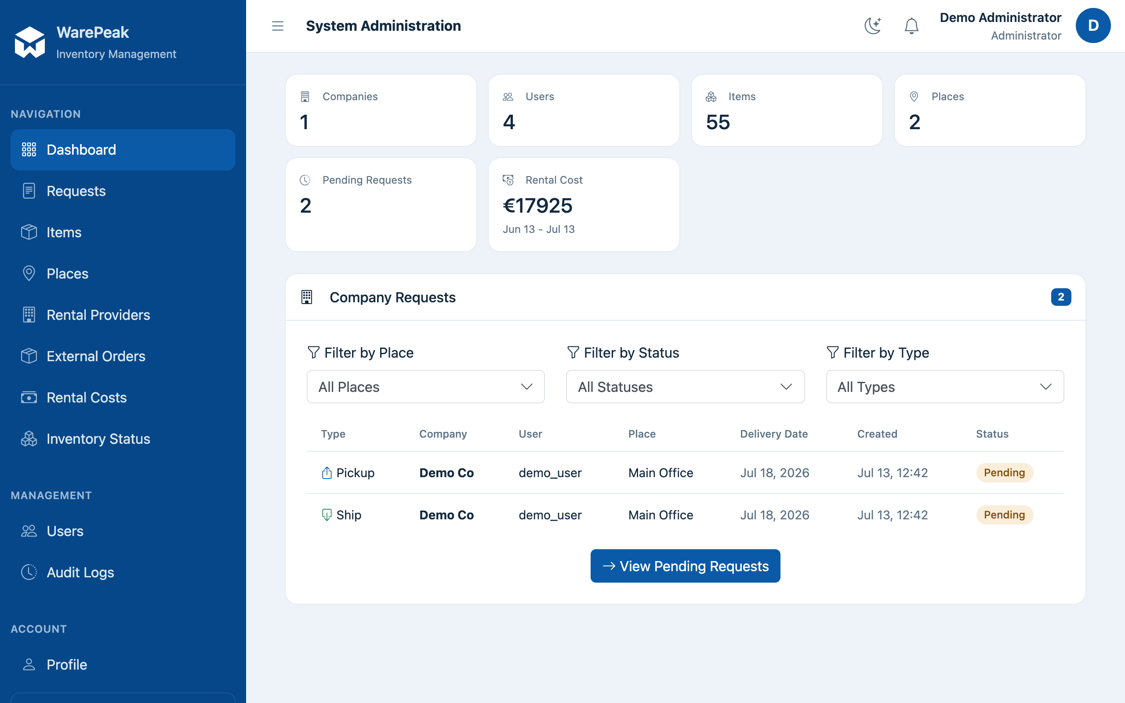Screen dimensions: 1125x703
Task: Click the Ship row download icon
Action: coord(327,515)
